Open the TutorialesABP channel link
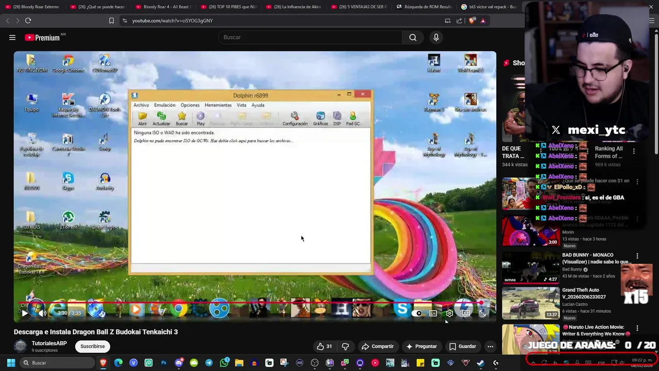Image resolution: width=659 pixels, height=371 pixels. coord(49,343)
